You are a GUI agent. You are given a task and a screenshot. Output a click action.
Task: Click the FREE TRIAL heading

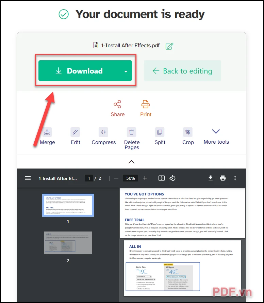134,220
